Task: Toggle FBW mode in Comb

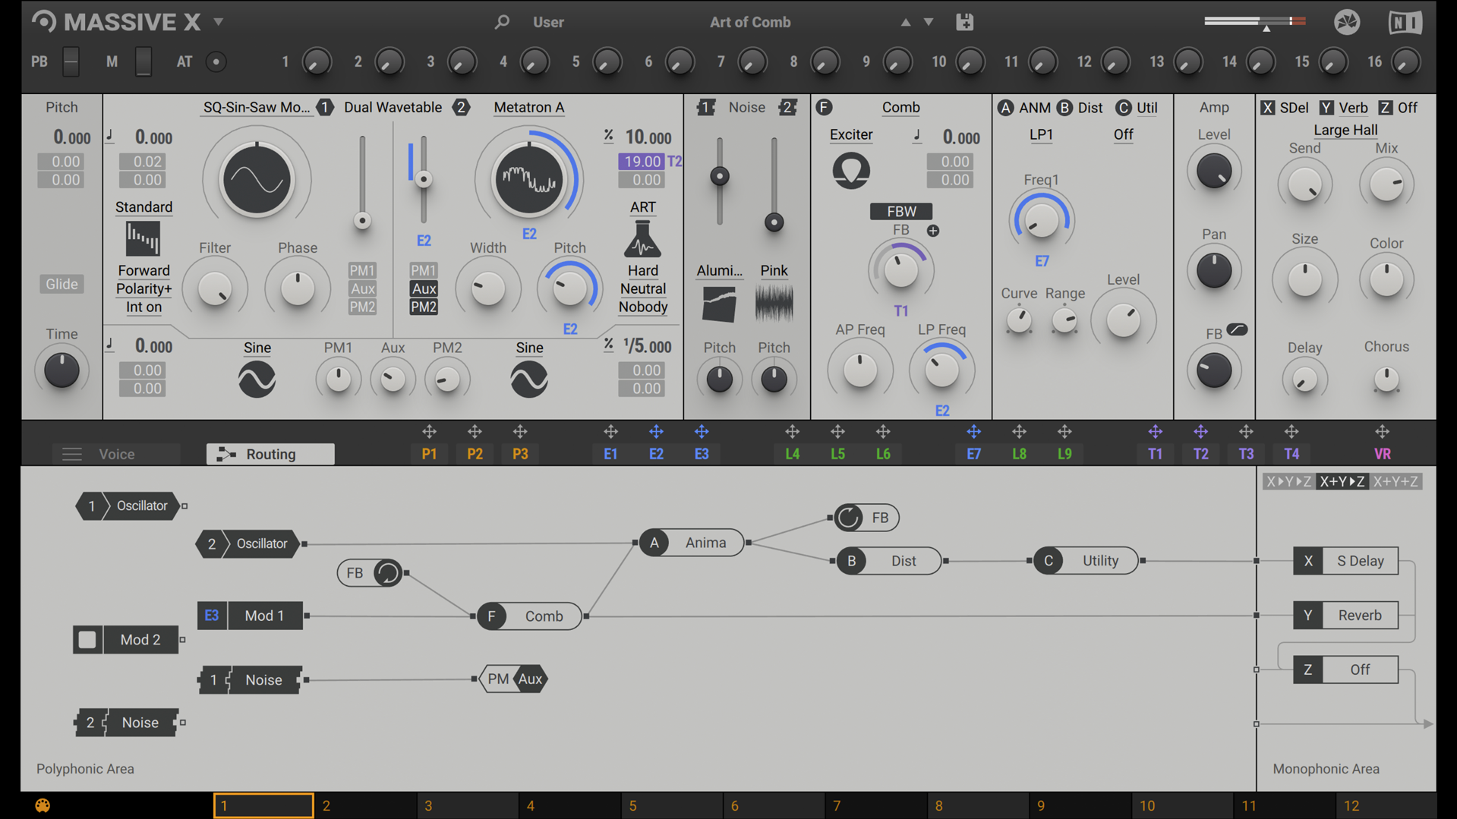Action: [x=900, y=211]
